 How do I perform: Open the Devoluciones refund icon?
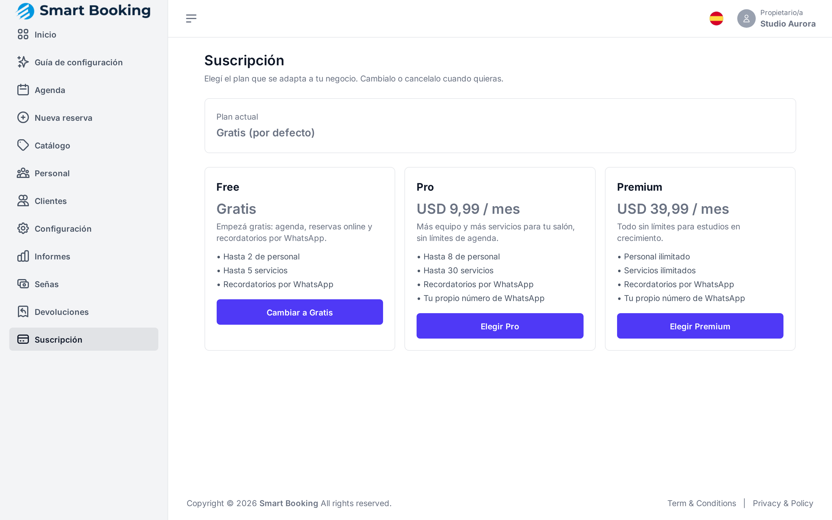point(23,312)
